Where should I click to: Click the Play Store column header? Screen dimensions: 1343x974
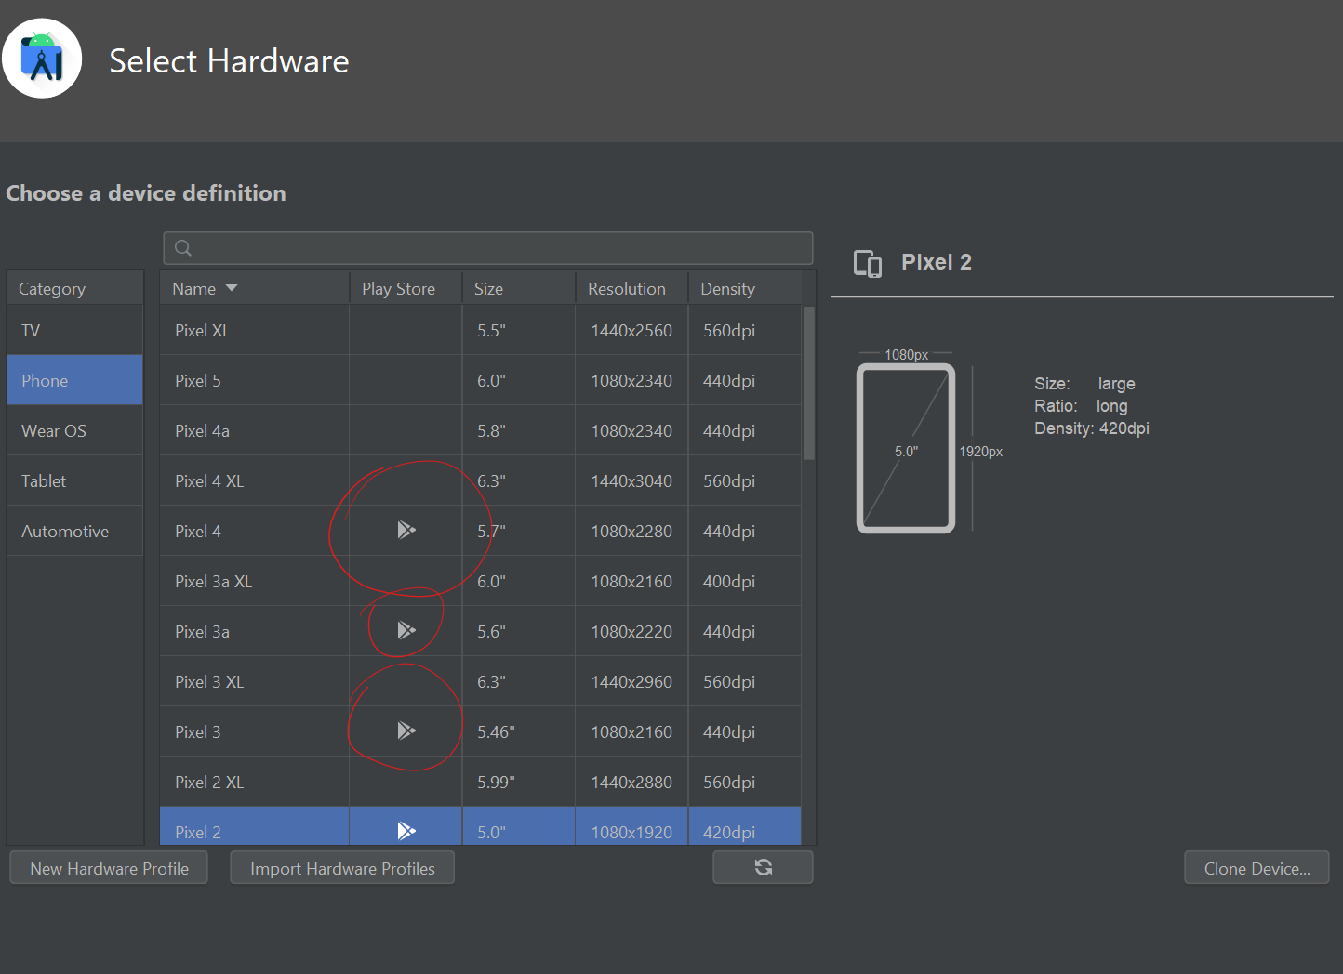(x=406, y=288)
